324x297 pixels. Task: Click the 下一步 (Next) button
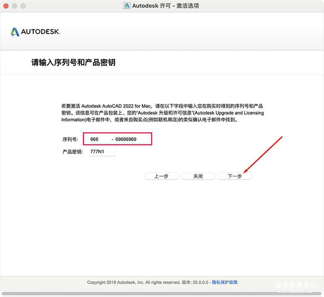(235, 176)
